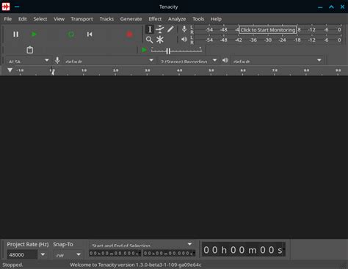The width and height of the screenshot is (348, 269).
Task: Open the Effect menu
Action: pyautogui.click(x=155, y=19)
